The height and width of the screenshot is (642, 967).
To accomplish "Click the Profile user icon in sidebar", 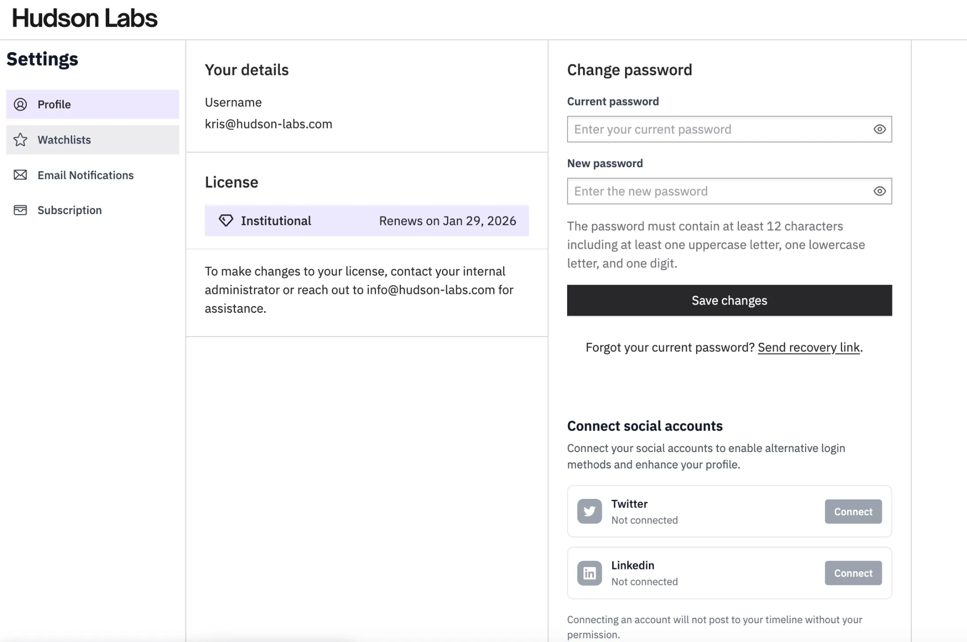I will (20, 104).
